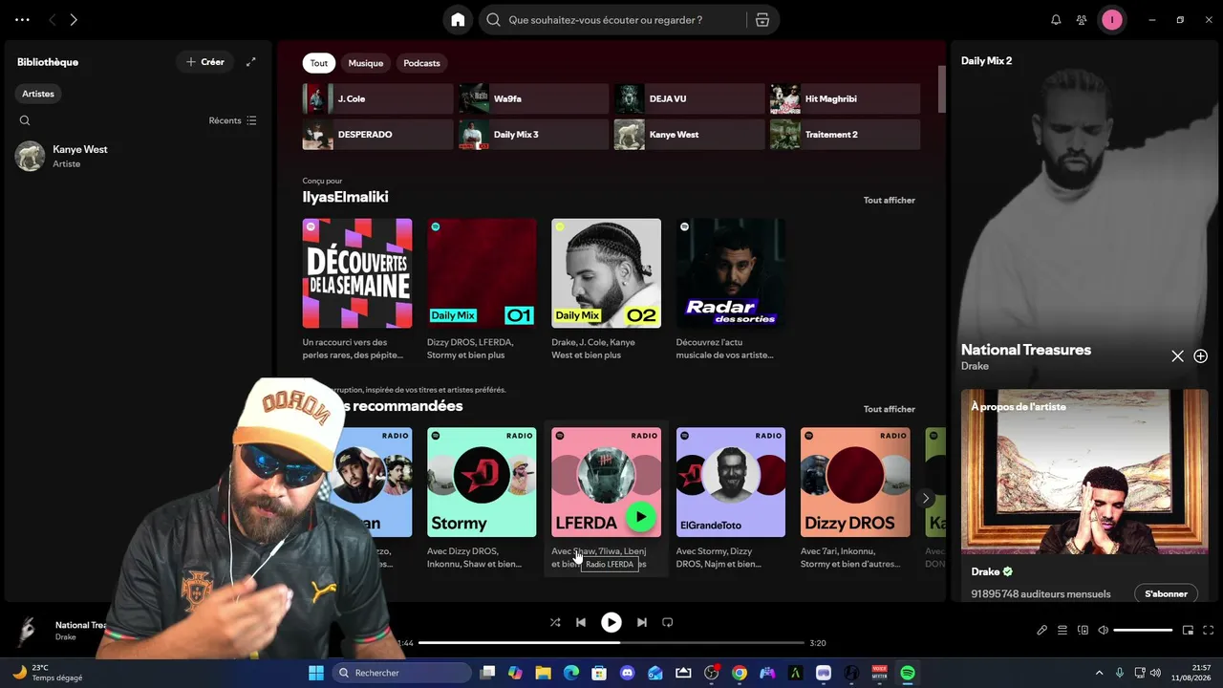Viewport: 1223px width, 688px height.
Task: Open the mini player
Action: [1189, 631]
